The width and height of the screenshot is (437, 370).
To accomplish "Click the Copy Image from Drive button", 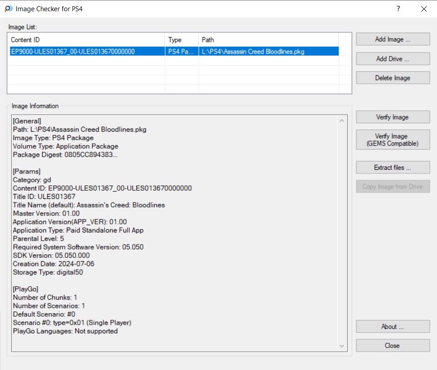I will 393,187.
